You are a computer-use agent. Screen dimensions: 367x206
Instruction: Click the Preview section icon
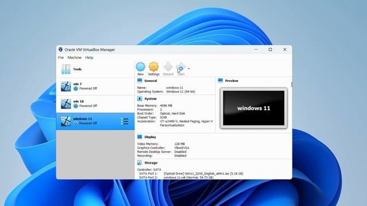tap(220, 81)
